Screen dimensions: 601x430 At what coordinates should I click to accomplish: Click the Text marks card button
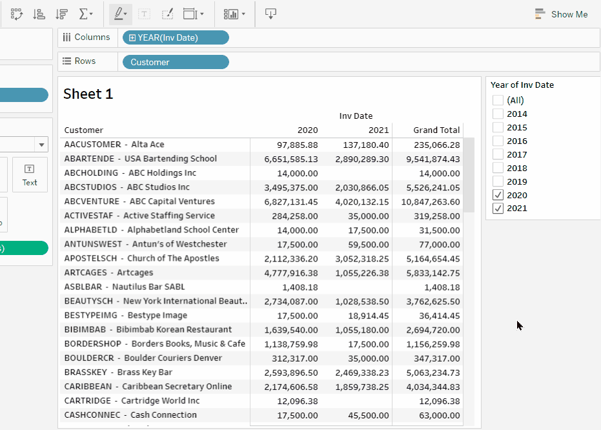(30, 175)
